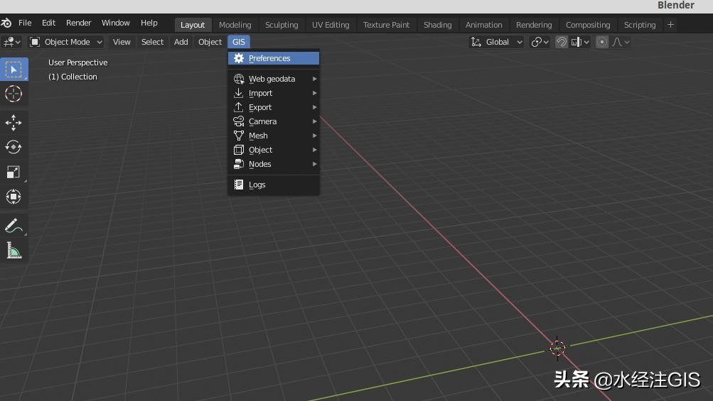Choose the Move tool
This screenshot has width=713, height=401.
(14, 123)
